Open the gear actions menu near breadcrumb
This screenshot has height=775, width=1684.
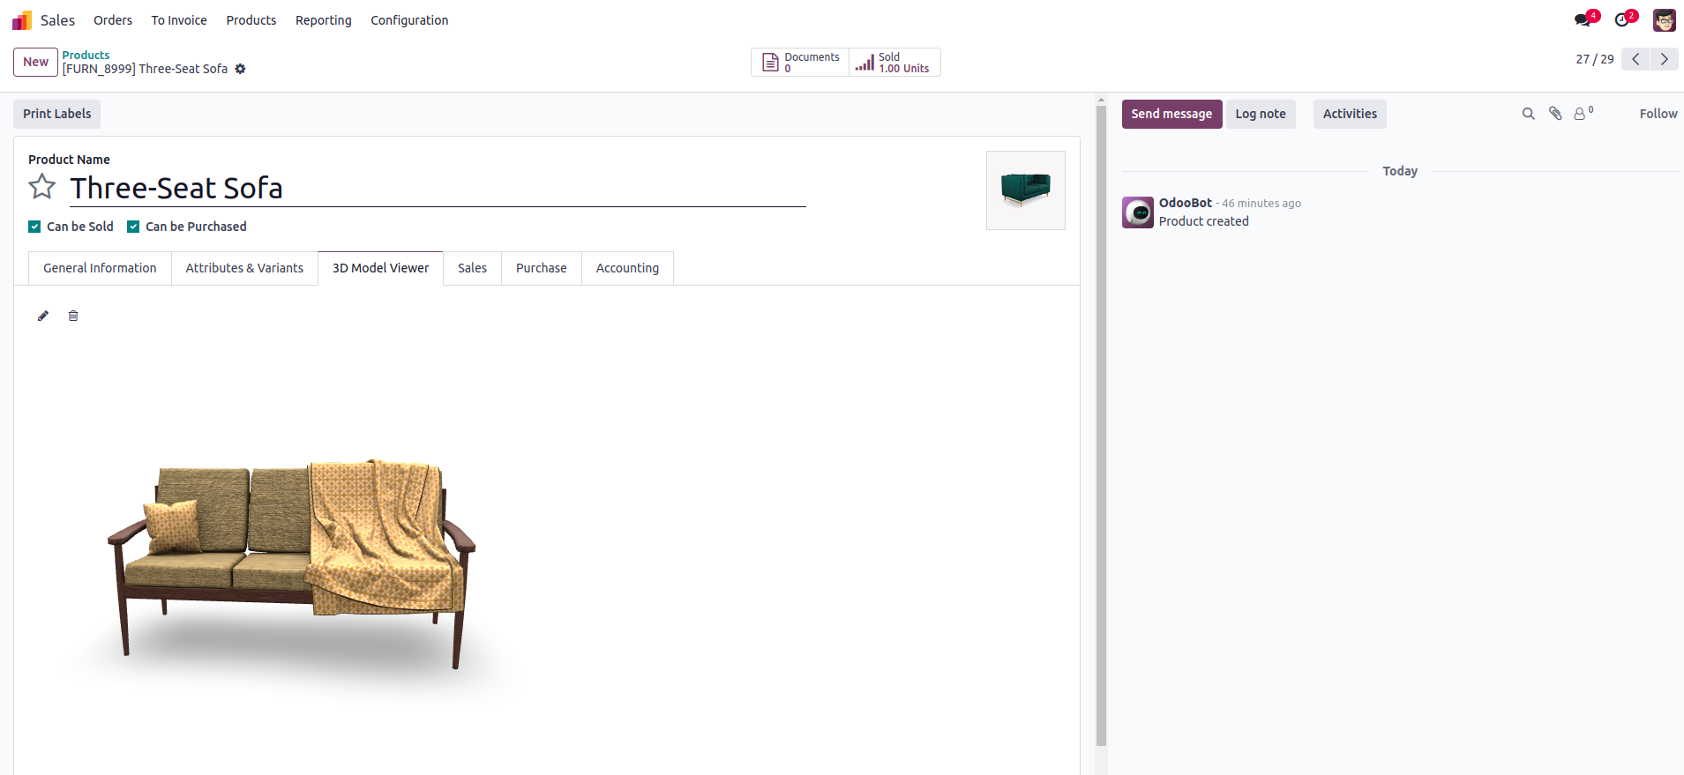240,69
